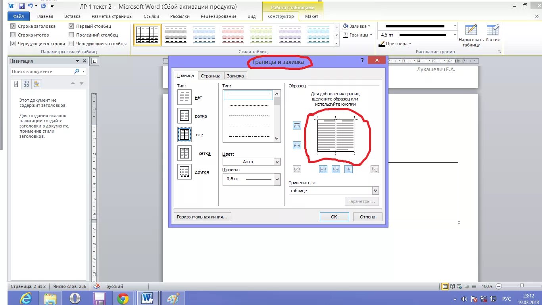Select the Draw Table (Нарисовать таблицу) tool
Screen dimensions: 542x305
pos(471,36)
